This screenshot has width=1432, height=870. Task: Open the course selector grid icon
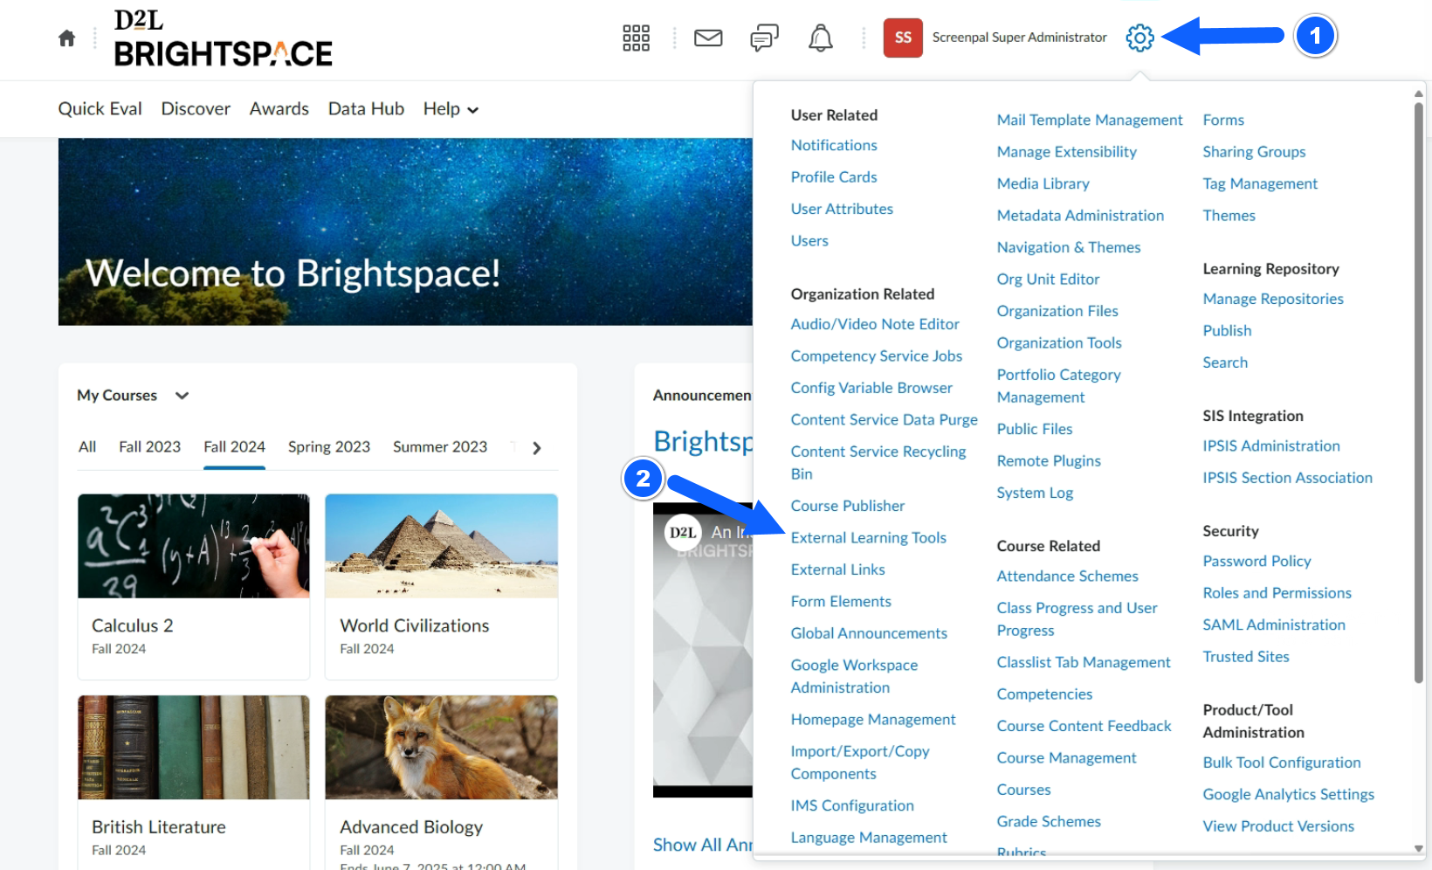click(x=636, y=38)
